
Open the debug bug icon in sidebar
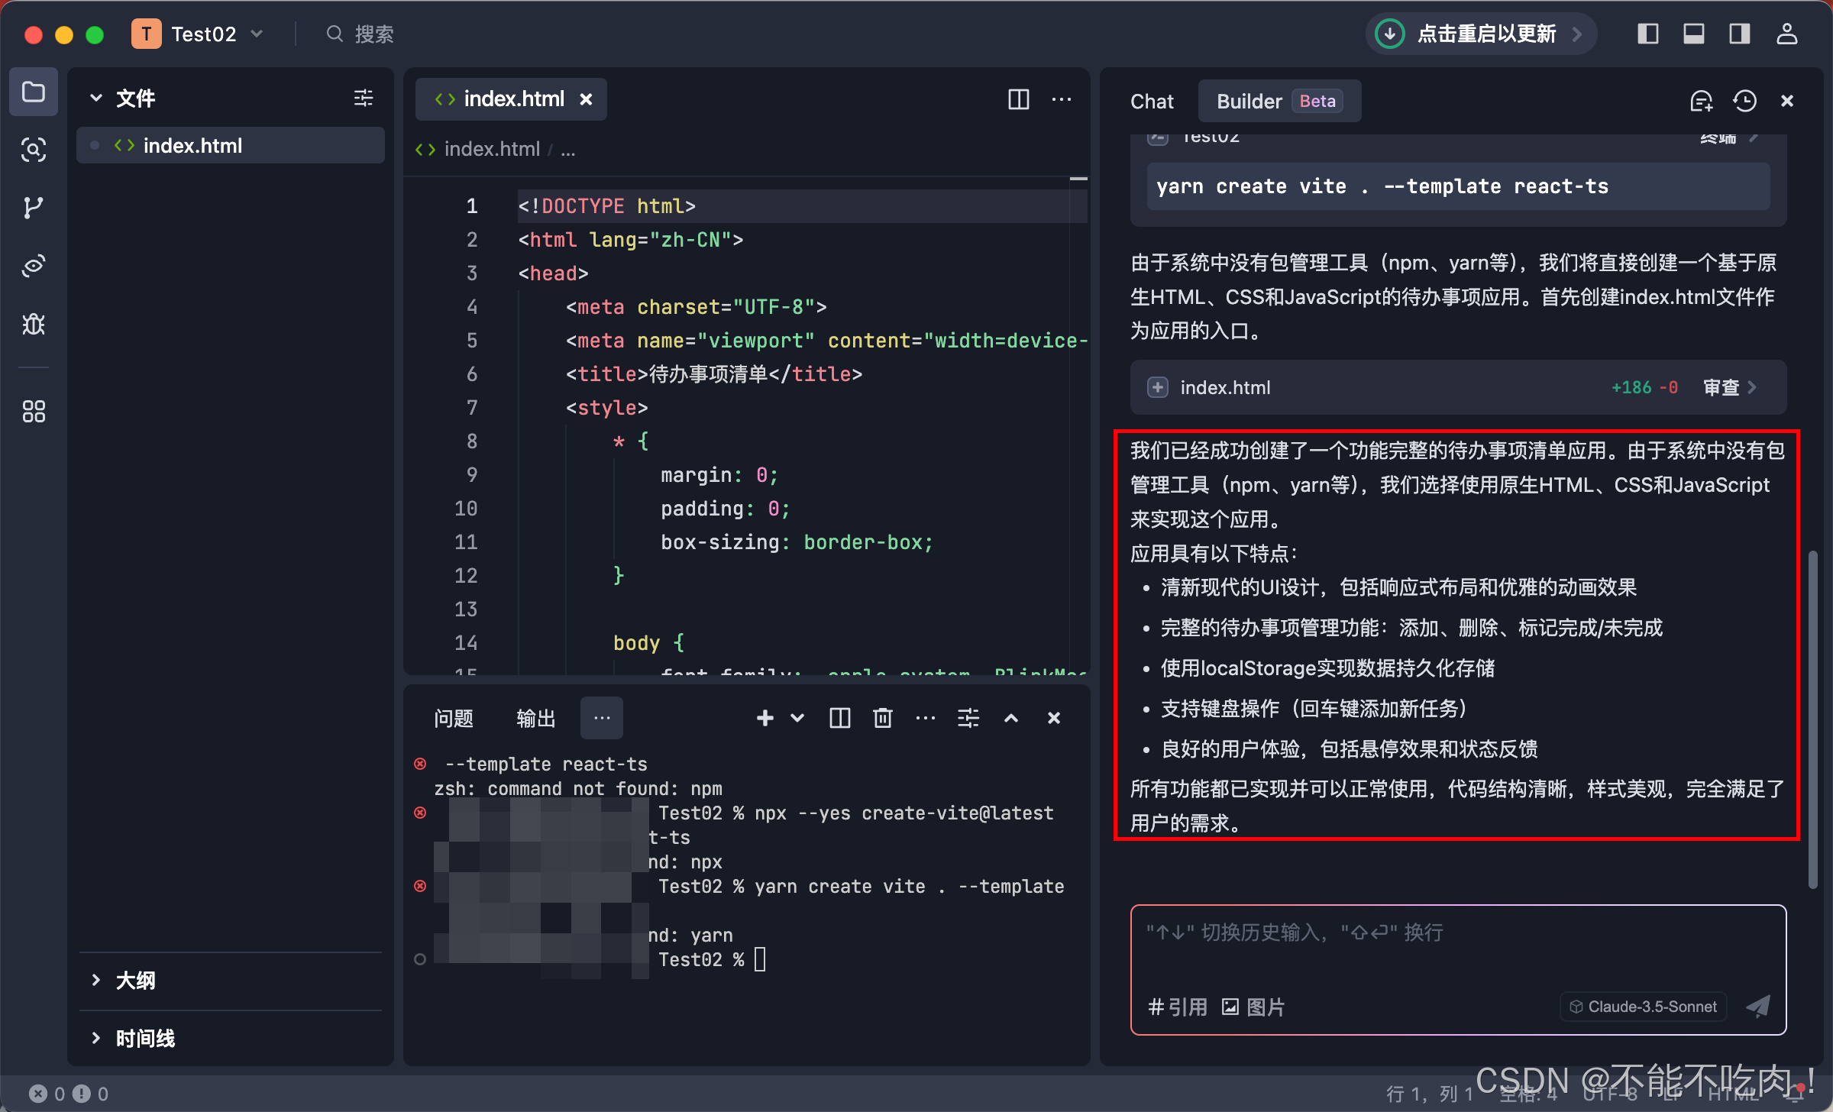pos(33,325)
